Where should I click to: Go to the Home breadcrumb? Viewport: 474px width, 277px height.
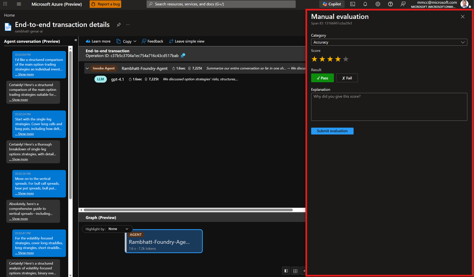[9, 15]
